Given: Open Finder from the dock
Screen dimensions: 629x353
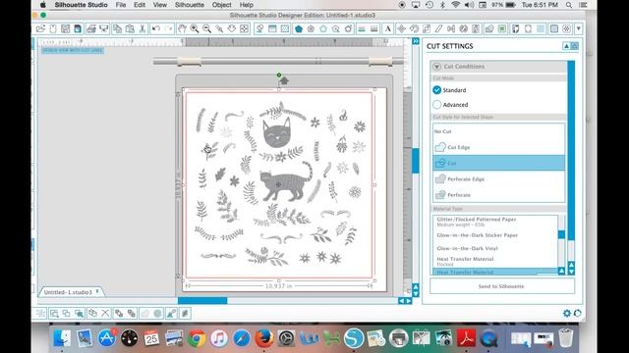Looking at the screenshot, I should 62,338.
